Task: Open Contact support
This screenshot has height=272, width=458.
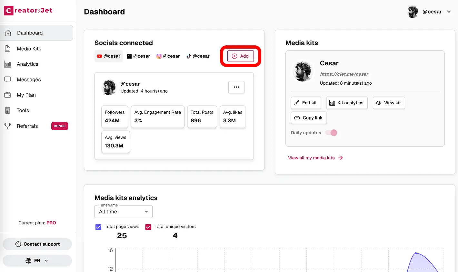Action: 37,244
